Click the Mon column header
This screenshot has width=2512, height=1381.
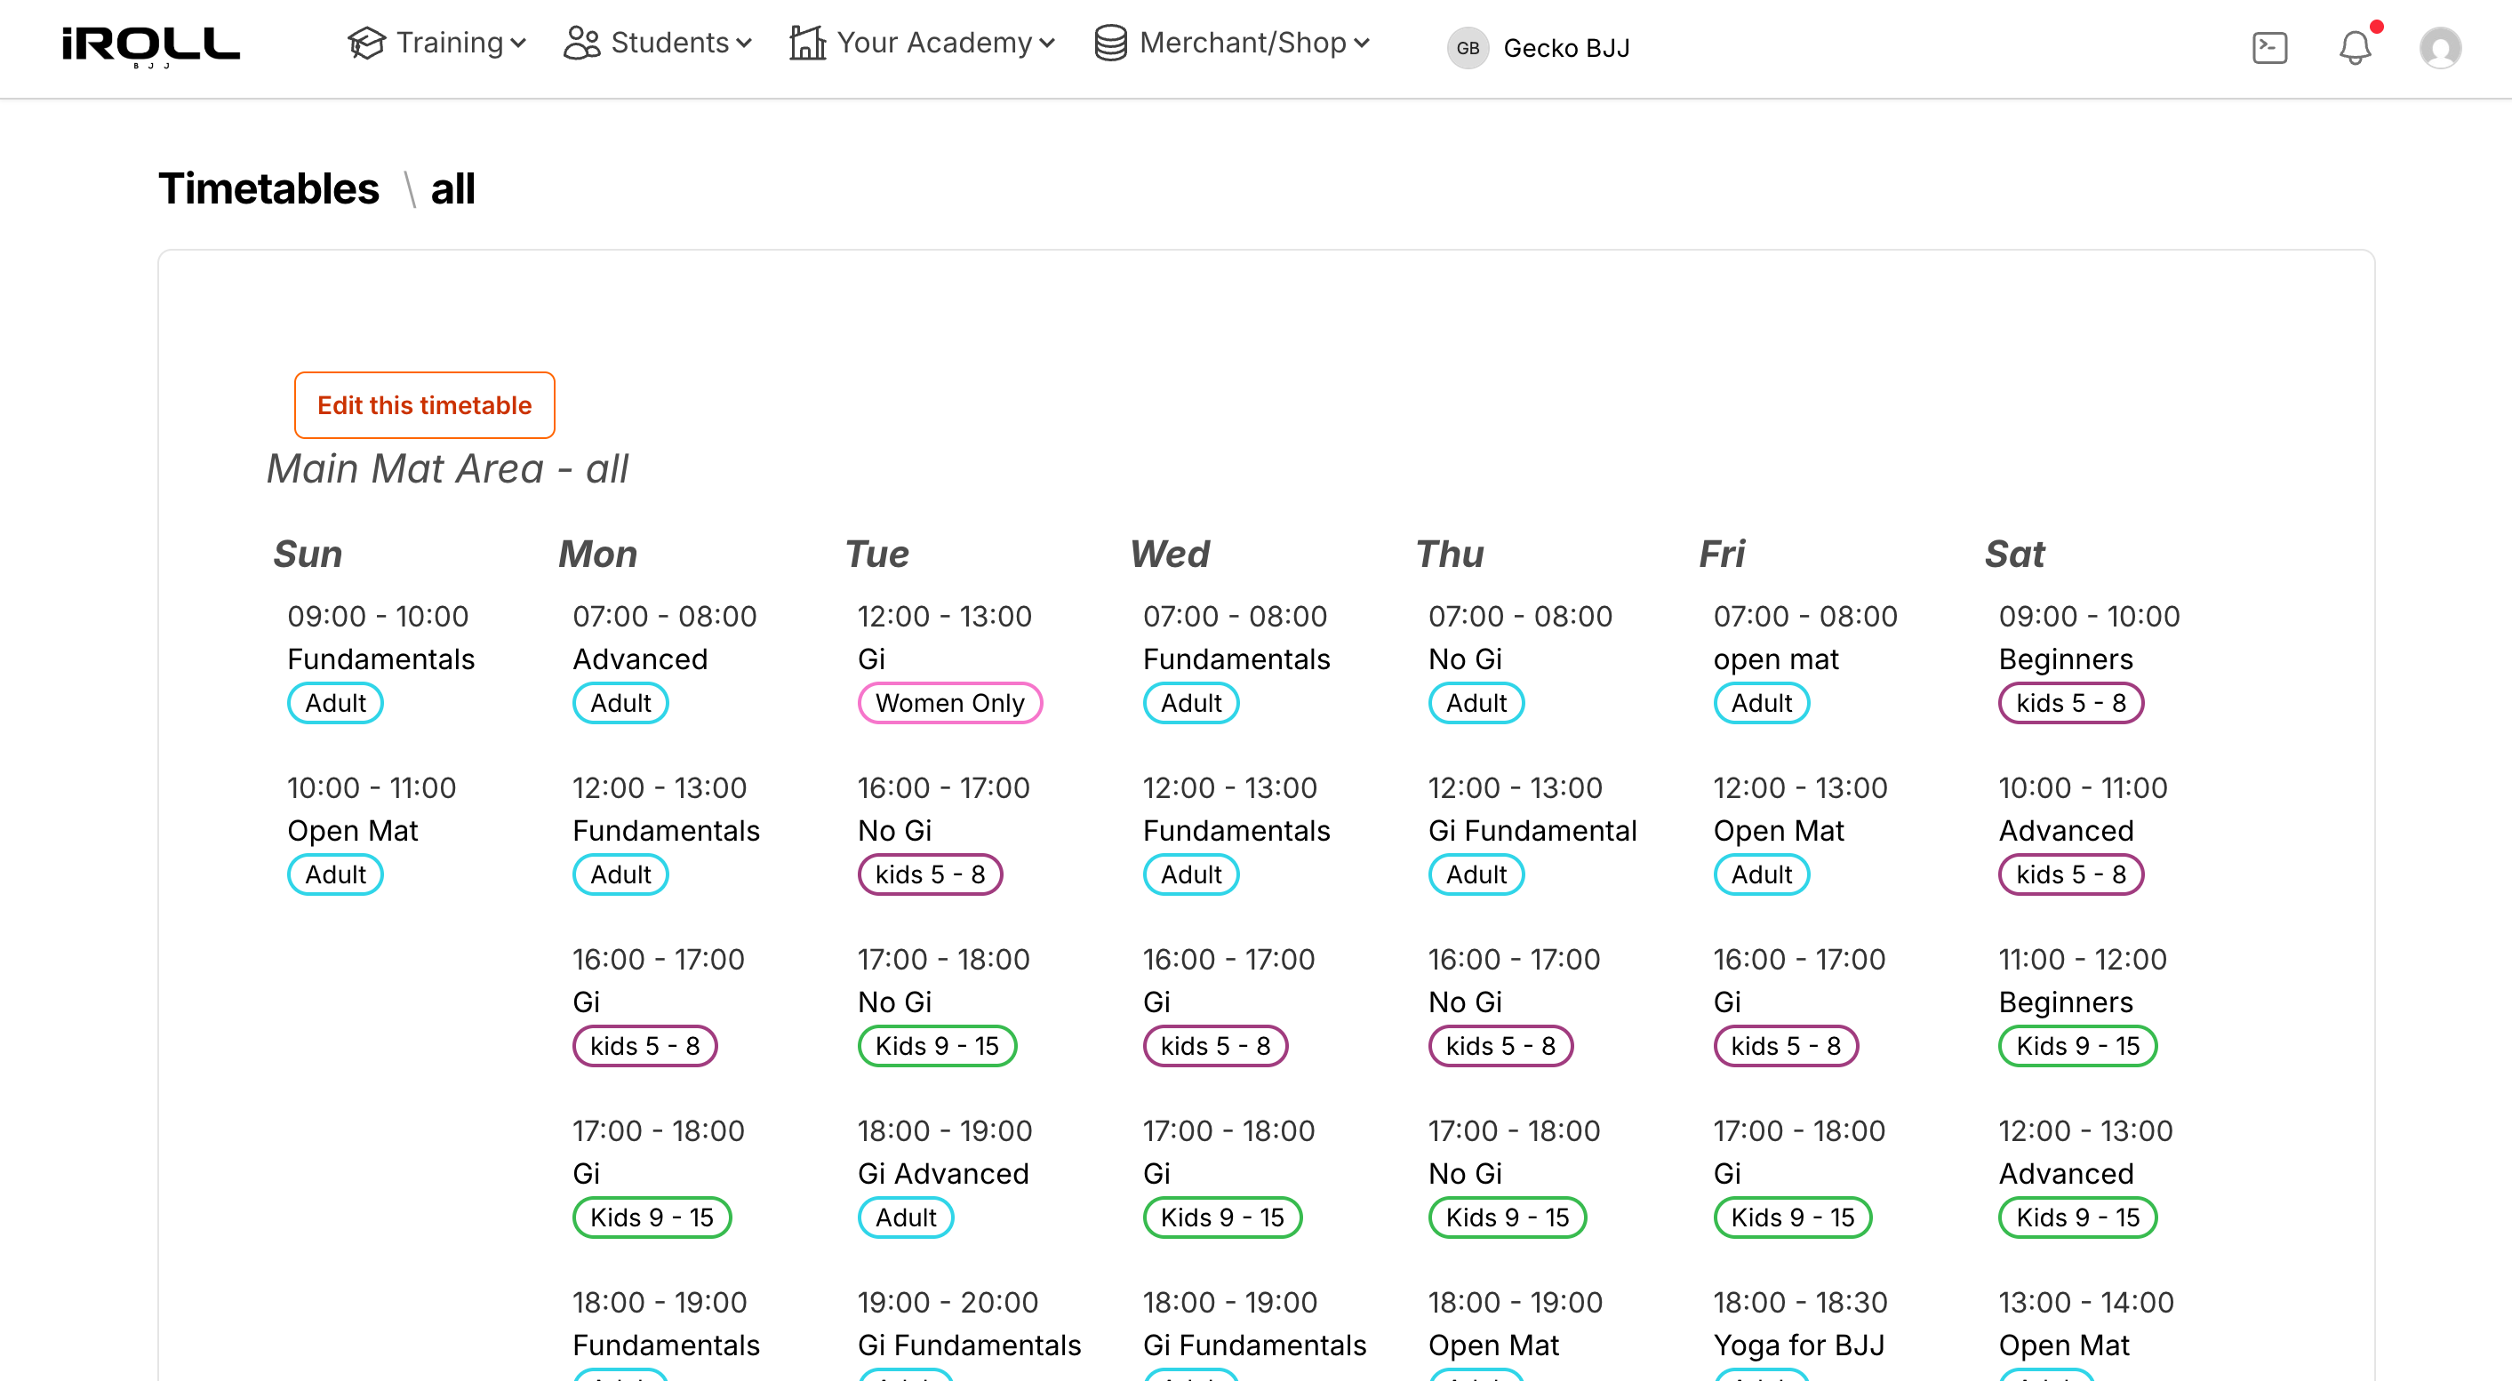[x=596, y=554]
